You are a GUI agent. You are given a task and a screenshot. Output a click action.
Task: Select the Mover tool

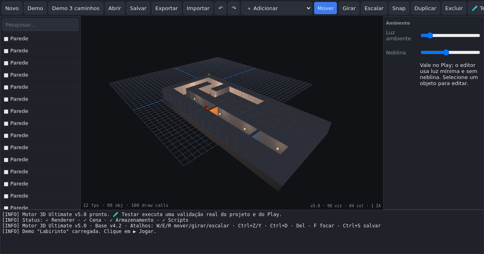pos(325,8)
